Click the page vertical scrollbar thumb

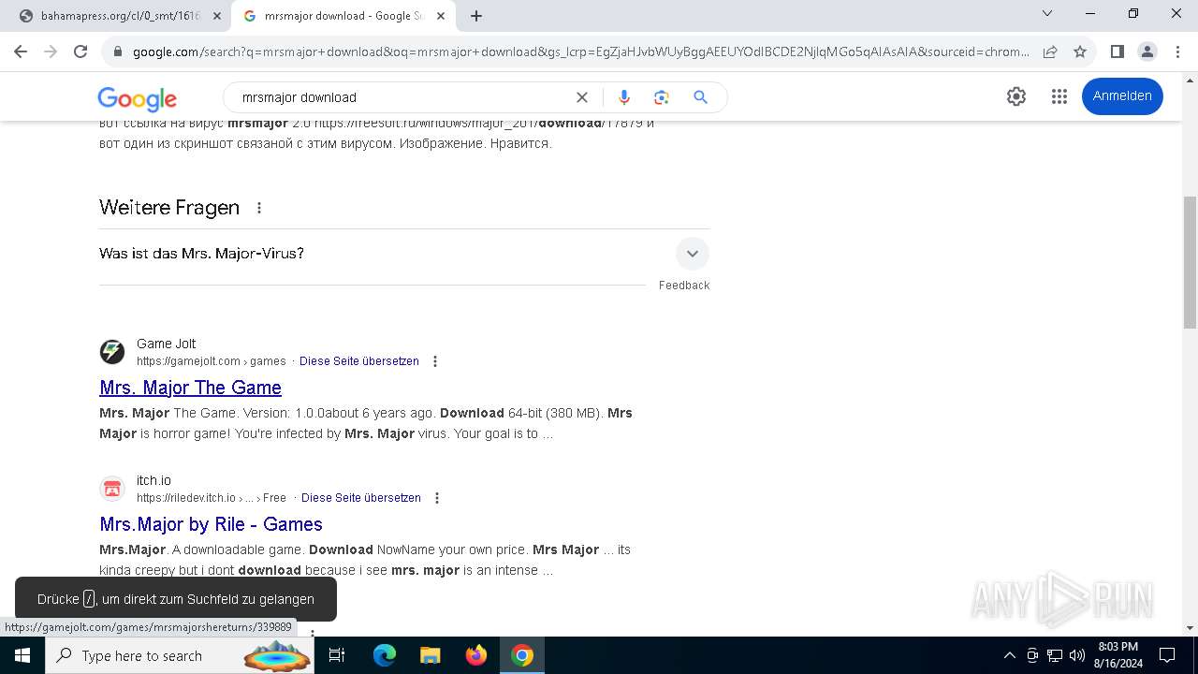[x=1190, y=262]
